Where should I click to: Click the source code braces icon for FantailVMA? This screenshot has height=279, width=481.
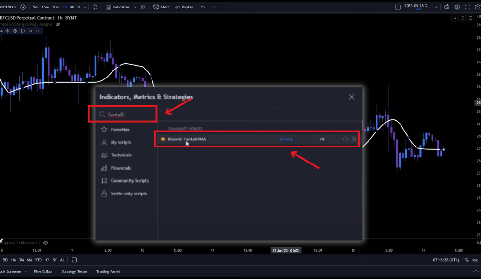click(345, 139)
